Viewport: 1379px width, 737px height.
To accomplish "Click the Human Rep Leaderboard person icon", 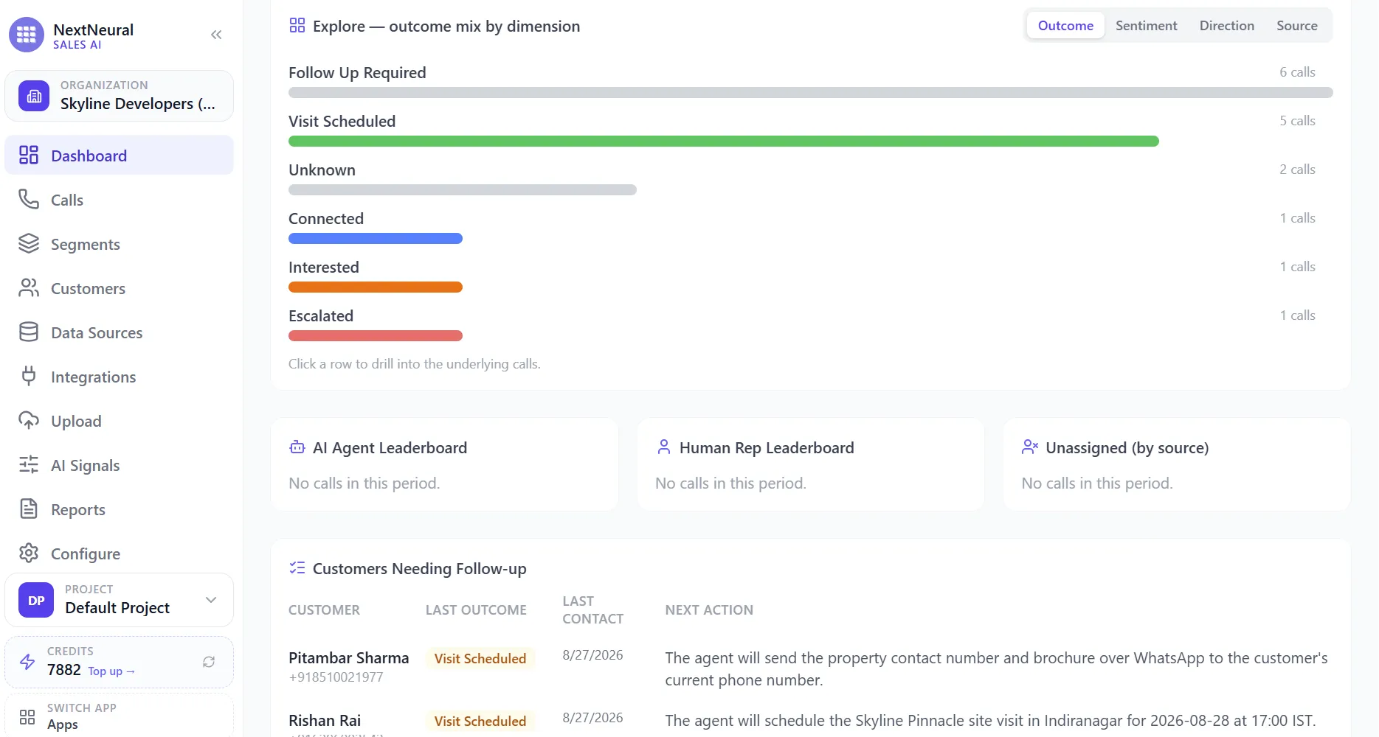I will coord(664,447).
